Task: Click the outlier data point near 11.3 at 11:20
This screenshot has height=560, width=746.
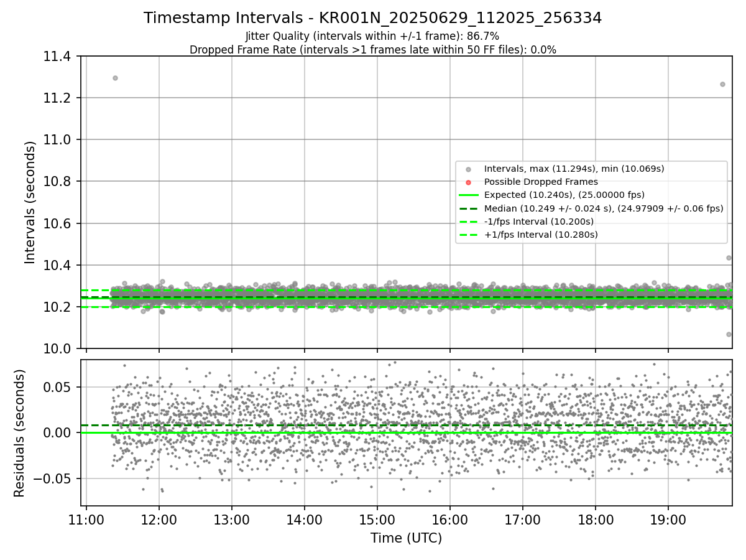Action: pyautogui.click(x=115, y=78)
